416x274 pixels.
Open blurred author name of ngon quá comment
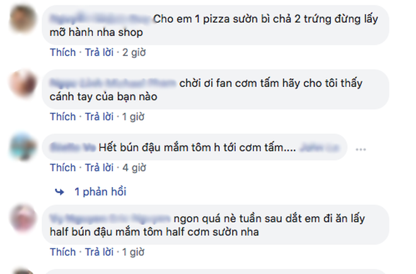pos(110,219)
